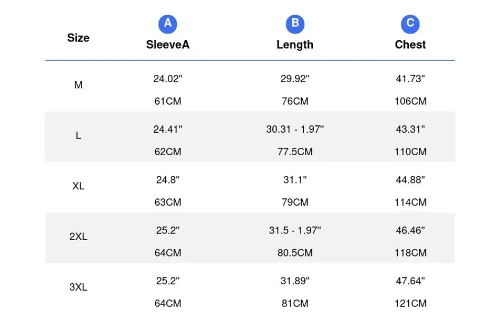Click the 31.89" length value for 3XL

[295, 281]
